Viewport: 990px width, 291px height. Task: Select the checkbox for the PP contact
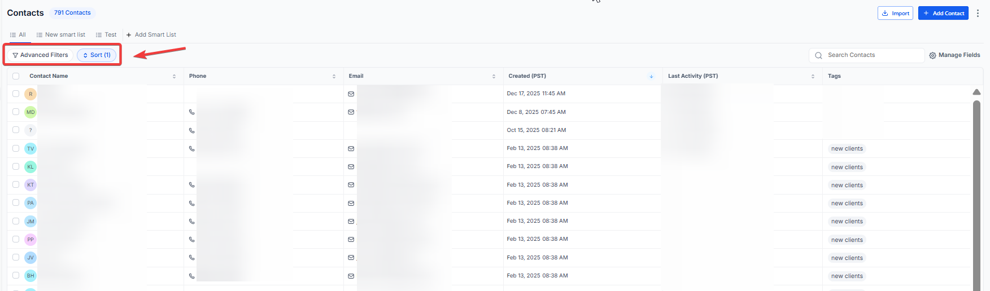click(16, 240)
